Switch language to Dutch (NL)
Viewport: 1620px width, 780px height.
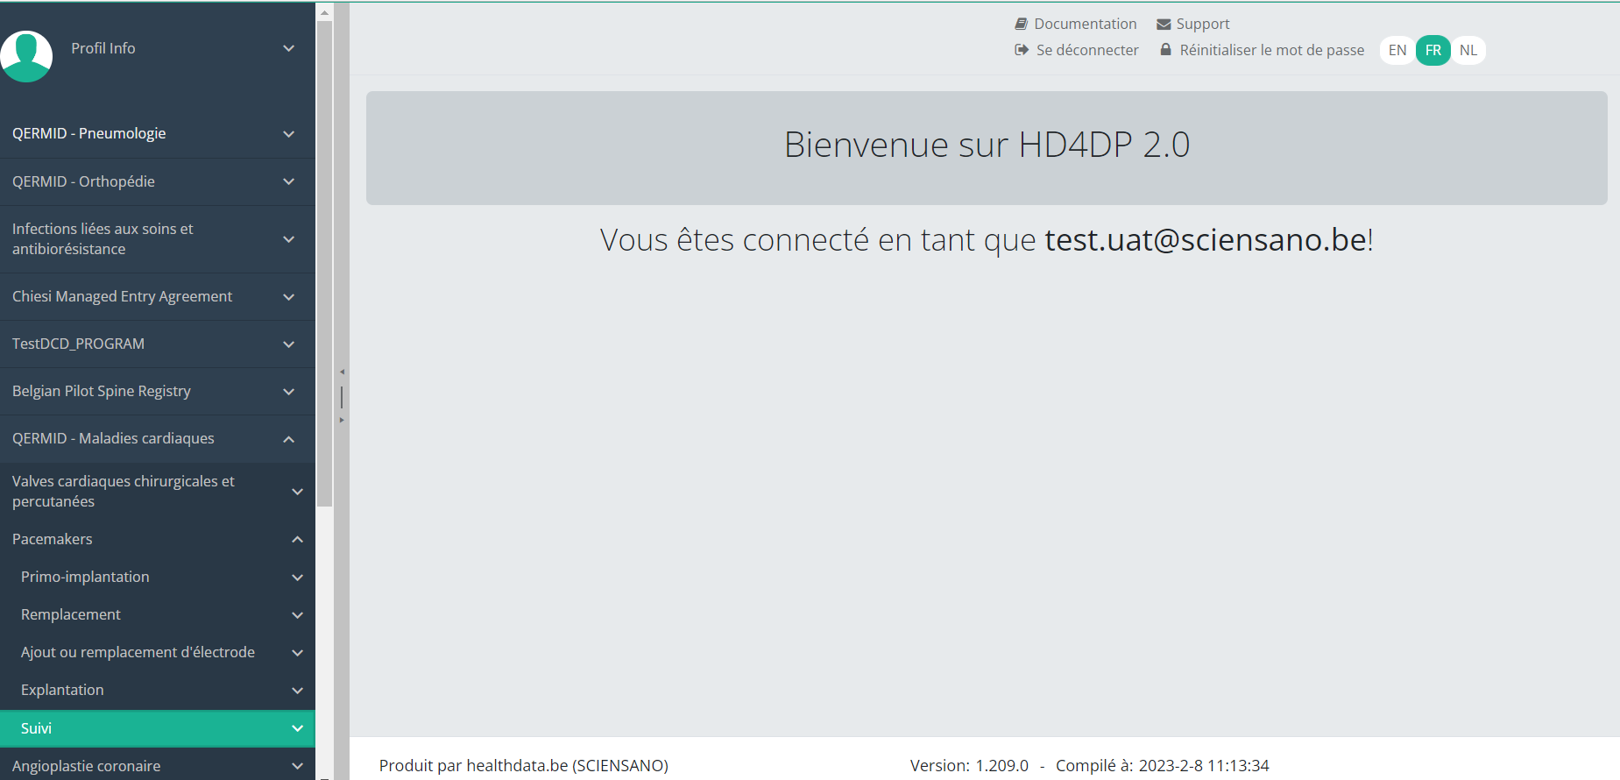(1468, 51)
